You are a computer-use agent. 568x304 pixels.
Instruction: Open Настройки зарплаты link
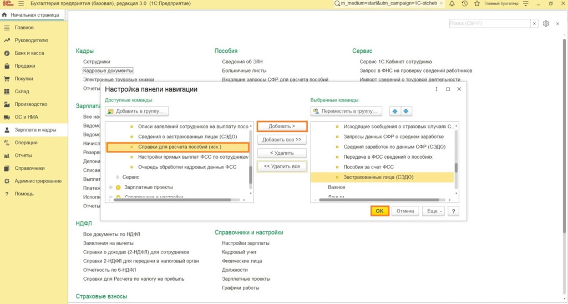(x=246, y=243)
